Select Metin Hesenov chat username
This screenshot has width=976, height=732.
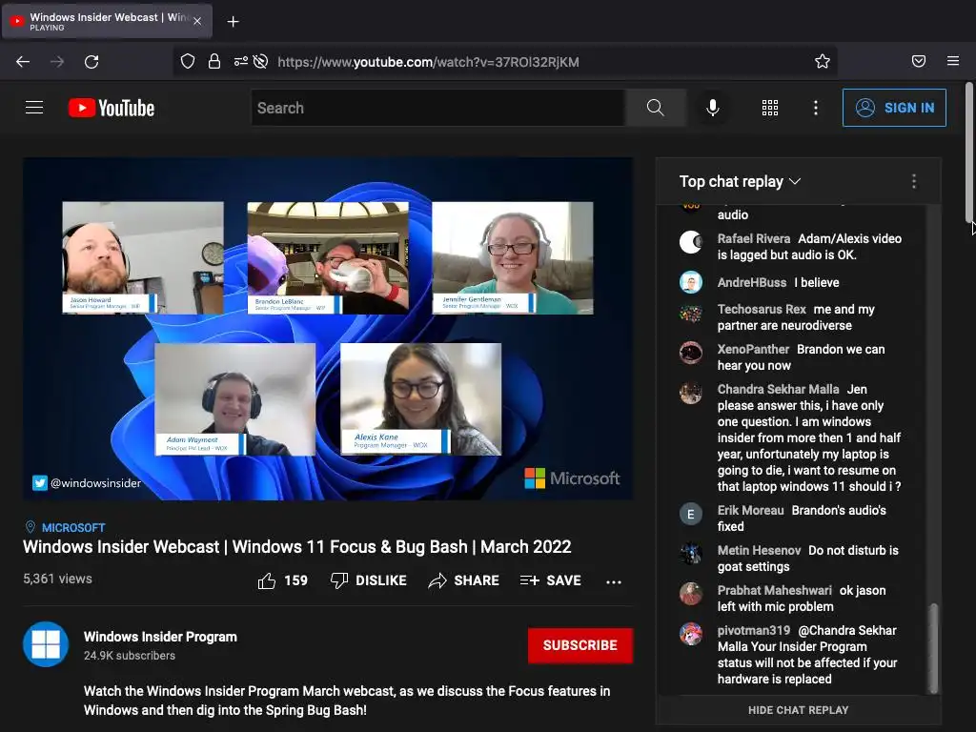point(759,550)
